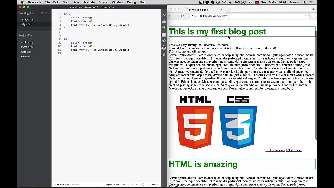334x188 pixels.
Task: Reload the browser page
Action: coord(182,16)
